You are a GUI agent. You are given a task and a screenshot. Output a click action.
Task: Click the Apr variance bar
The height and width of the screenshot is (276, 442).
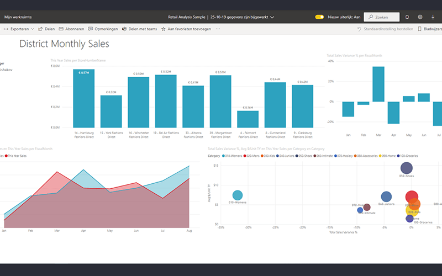[393, 113]
